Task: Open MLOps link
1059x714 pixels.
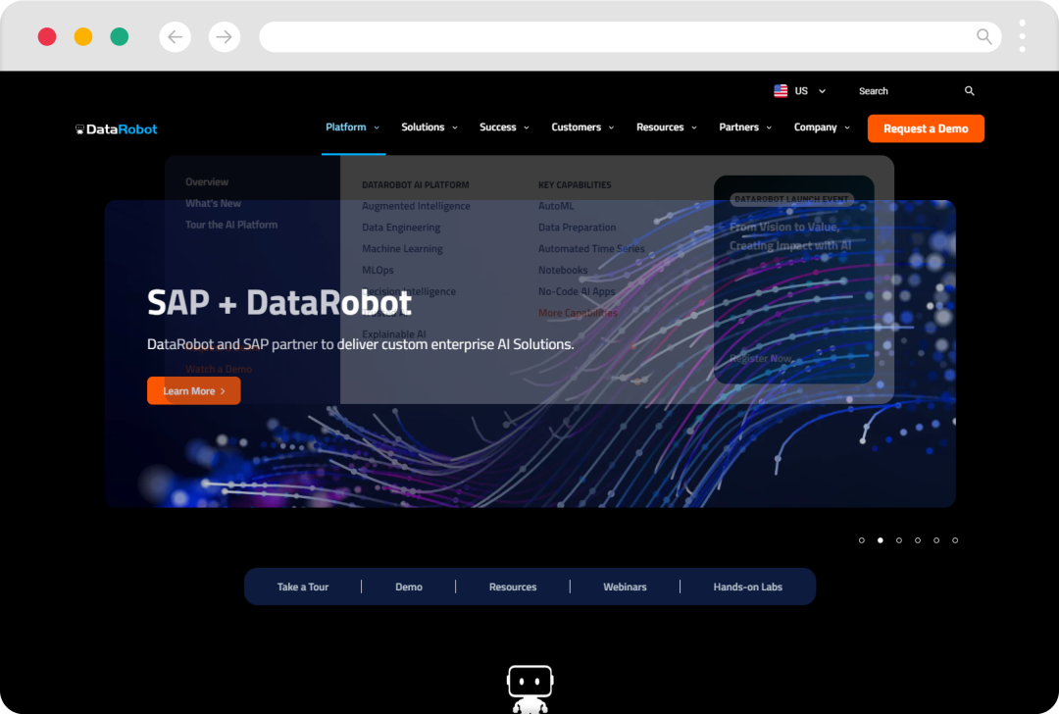Action: click(x=378, y=270)
